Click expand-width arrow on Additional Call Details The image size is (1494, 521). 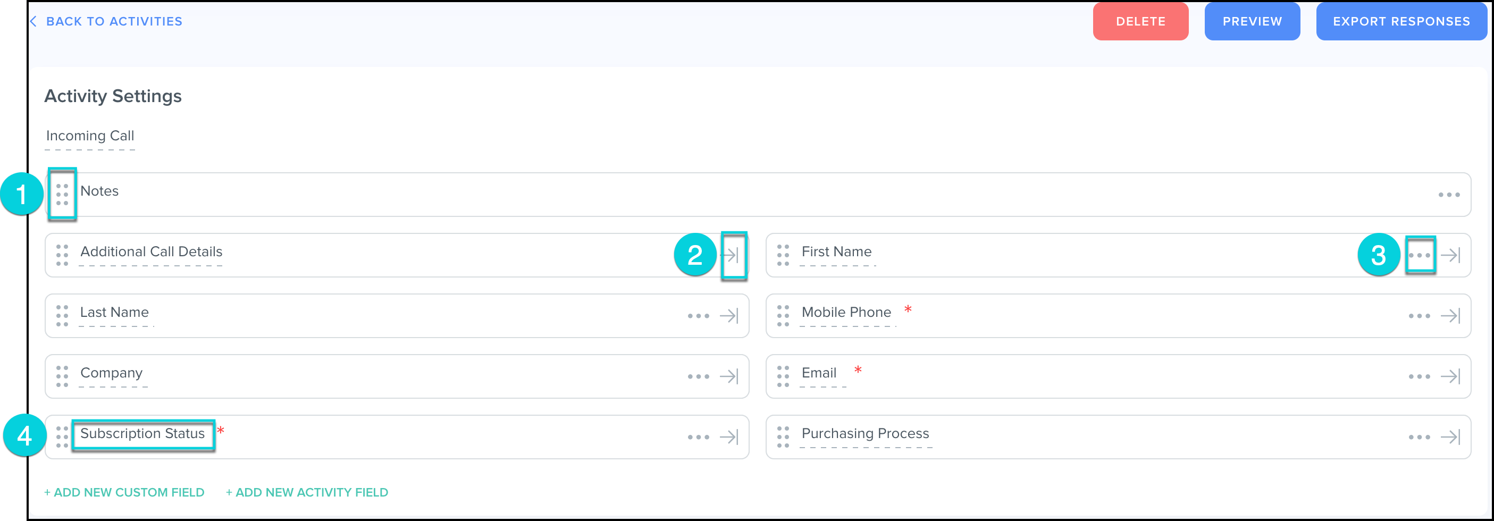(x=730, y=255)
